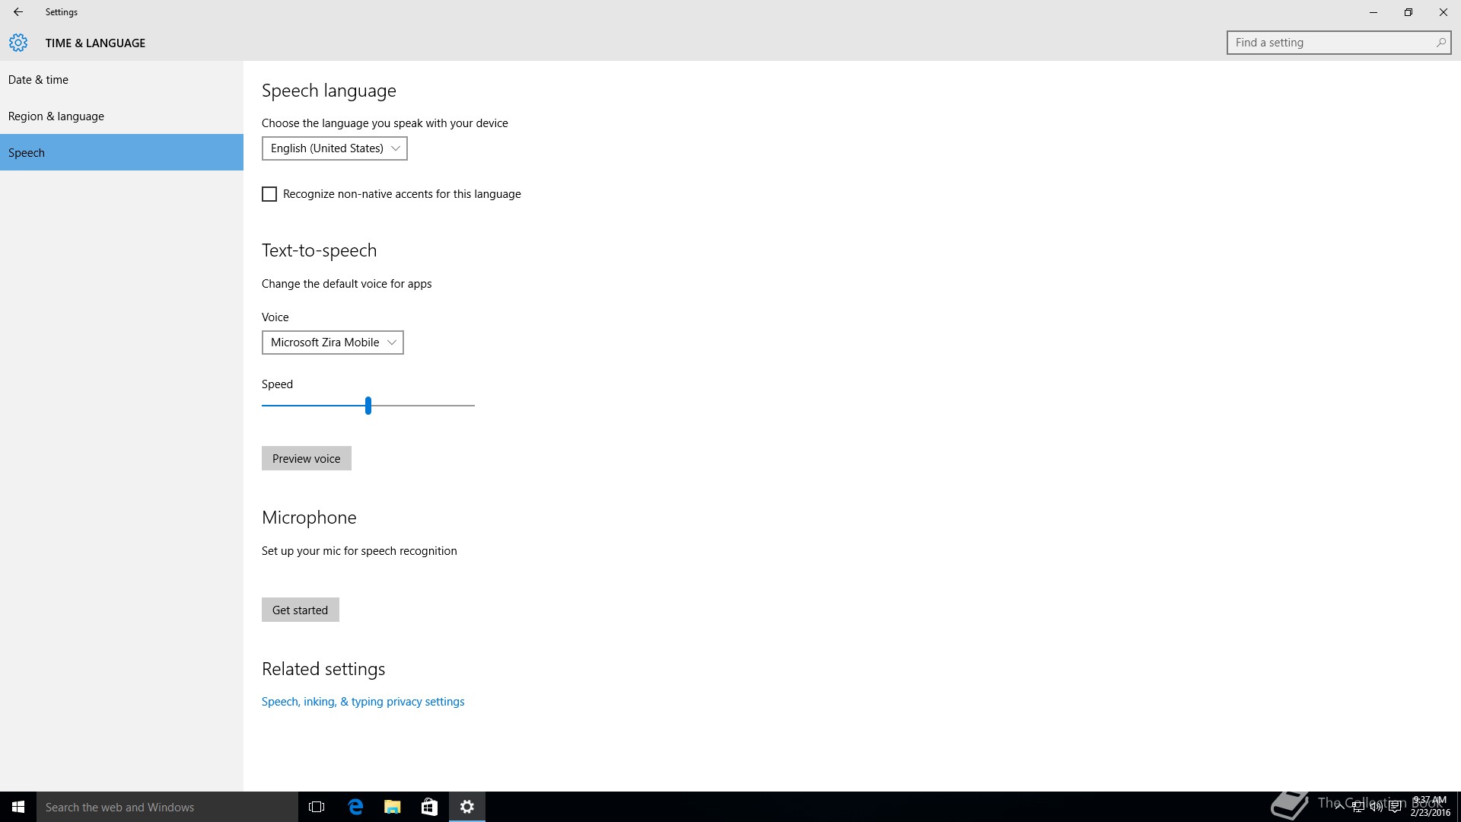Click the back arrow in Settings

[18, 12]
